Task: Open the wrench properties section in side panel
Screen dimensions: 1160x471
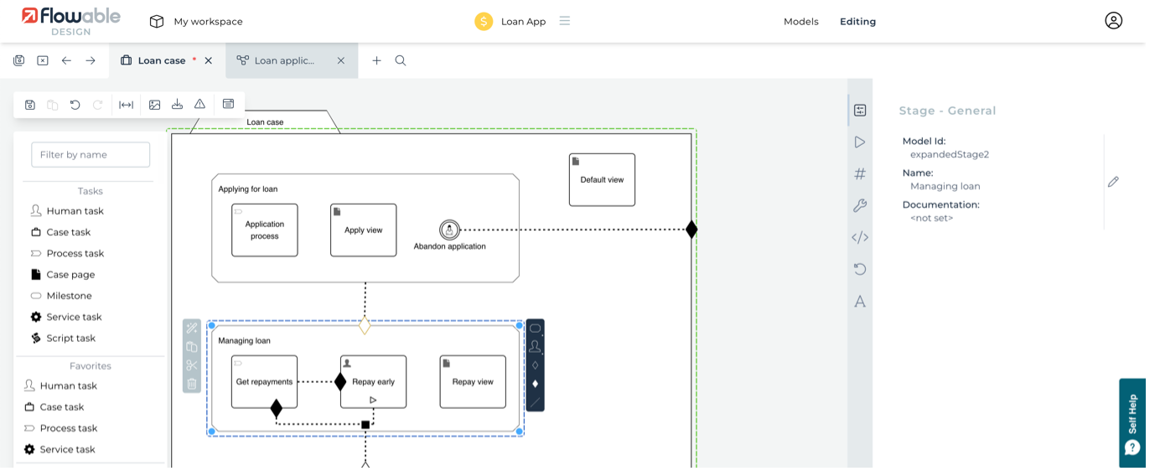Action: click(859, 206)
